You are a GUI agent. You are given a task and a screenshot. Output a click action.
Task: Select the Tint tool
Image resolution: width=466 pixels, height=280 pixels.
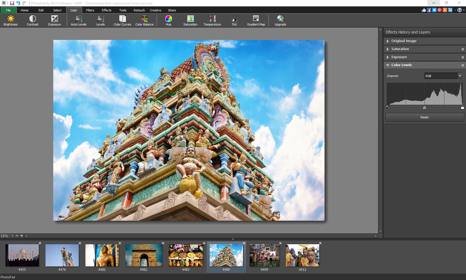coord(234,21)
